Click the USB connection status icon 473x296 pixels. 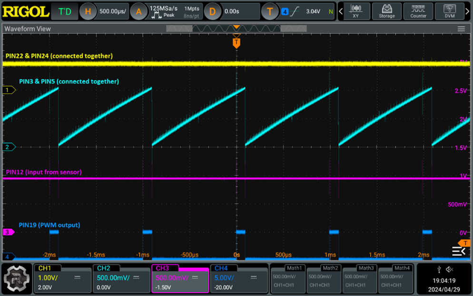439,270
